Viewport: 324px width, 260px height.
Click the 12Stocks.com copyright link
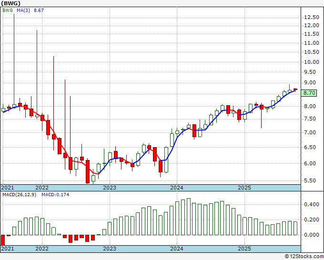[x=304, y=256]
